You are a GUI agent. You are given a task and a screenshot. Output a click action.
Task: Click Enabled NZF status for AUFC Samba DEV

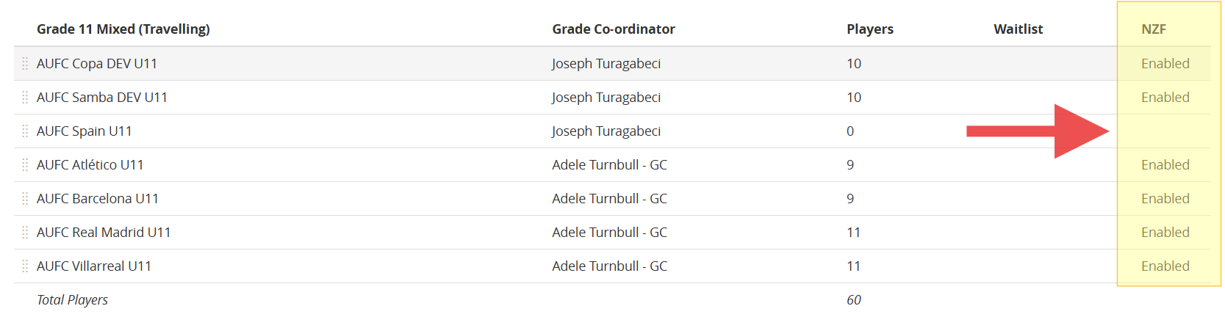pos(1165,98)
